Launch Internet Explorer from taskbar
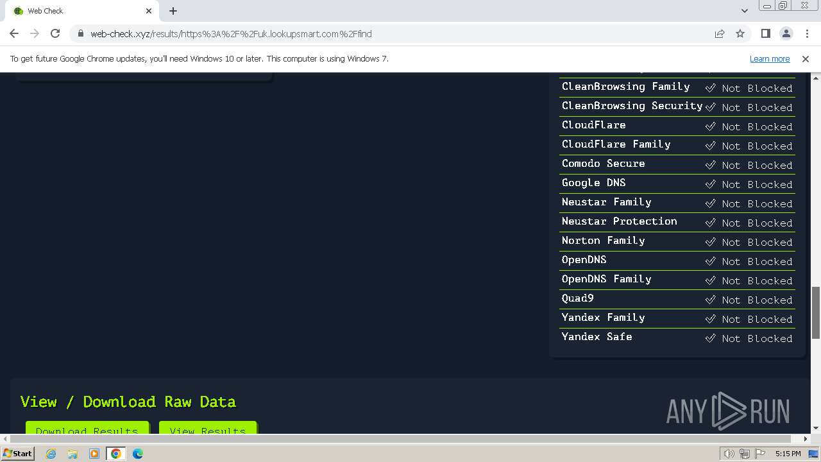The image size is (821, 462). point(51,454)
